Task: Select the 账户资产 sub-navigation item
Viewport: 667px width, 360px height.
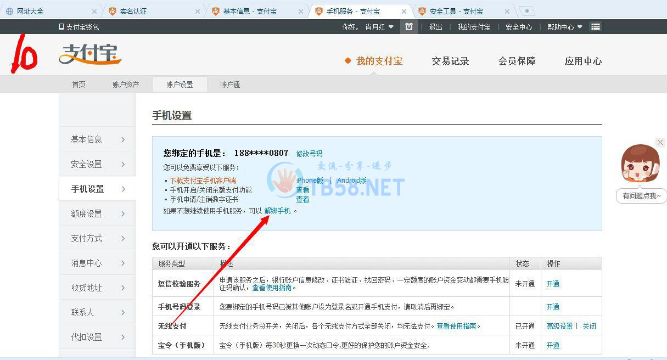Action: coord(126,85)
